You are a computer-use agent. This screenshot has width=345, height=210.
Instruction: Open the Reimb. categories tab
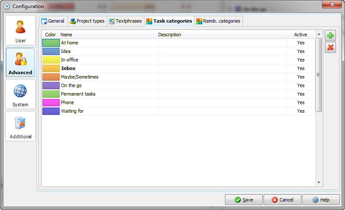219,21
